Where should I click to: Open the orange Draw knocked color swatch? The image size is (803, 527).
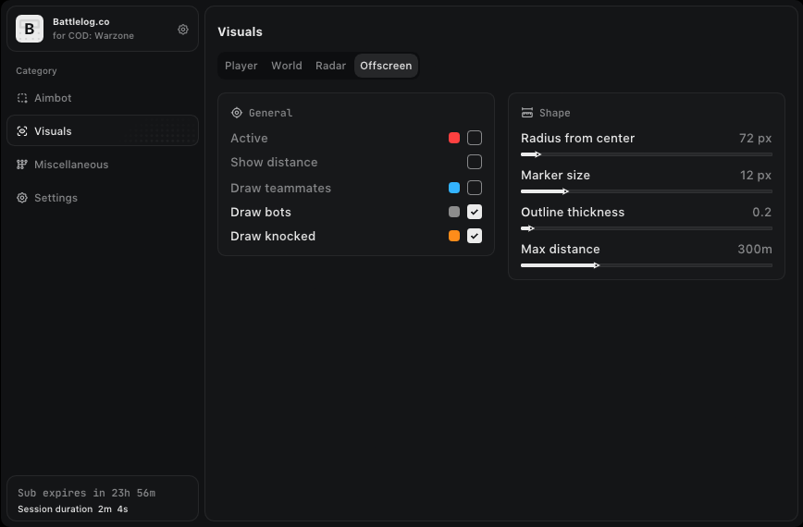(453, 236)
